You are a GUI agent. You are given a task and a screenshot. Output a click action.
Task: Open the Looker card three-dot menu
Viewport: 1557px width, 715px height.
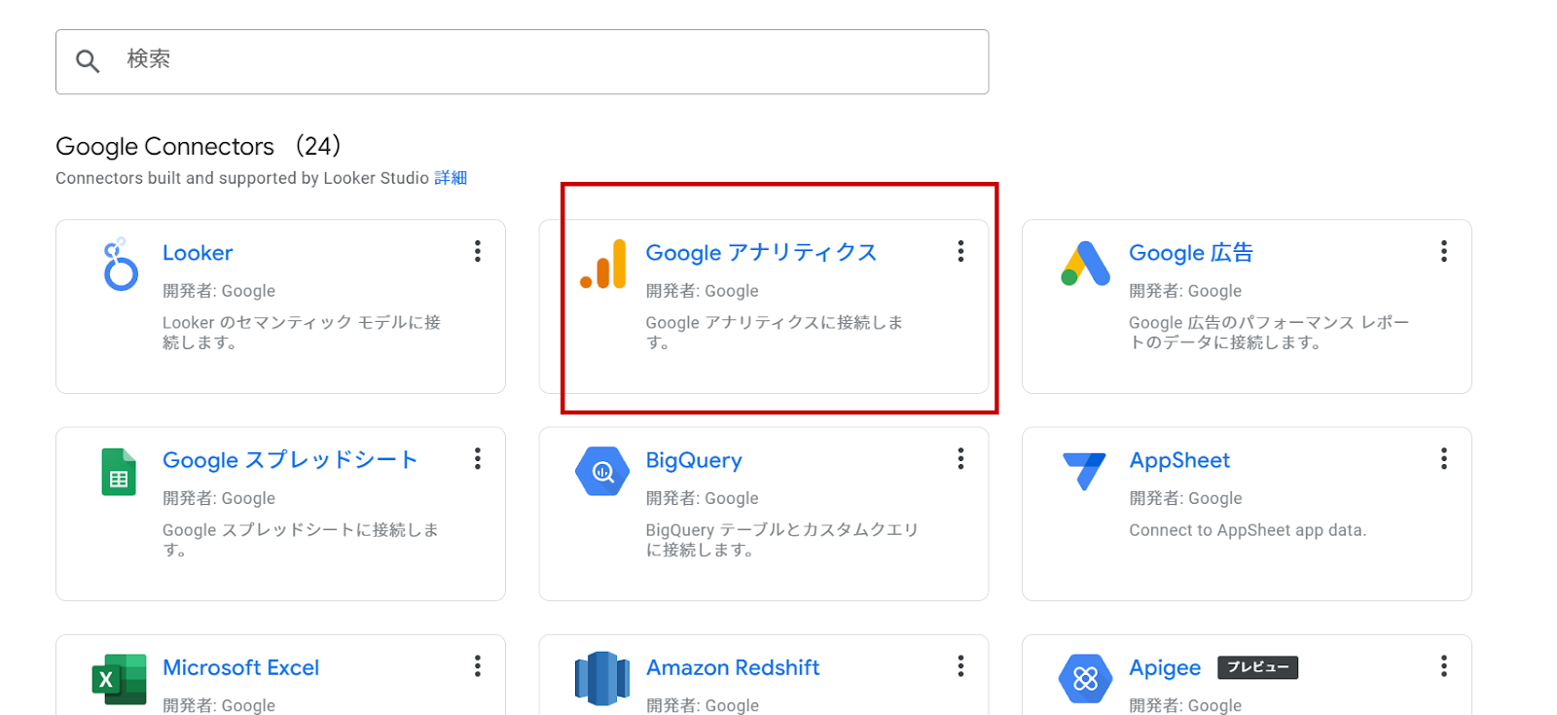478,252
